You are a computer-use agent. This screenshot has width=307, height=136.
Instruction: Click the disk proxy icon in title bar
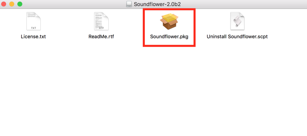coord(129,4)
